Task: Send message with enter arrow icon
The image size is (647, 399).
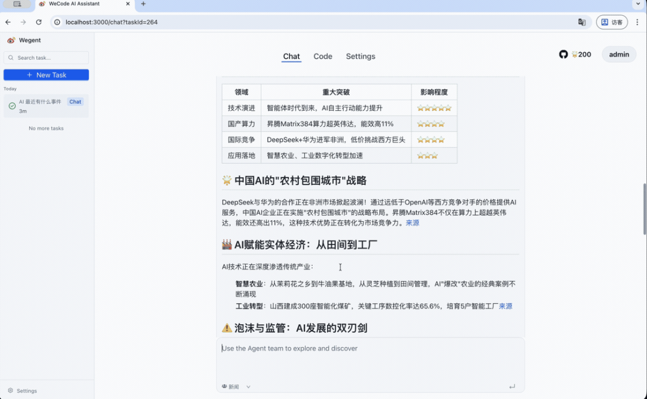Action: coord(512,386)
